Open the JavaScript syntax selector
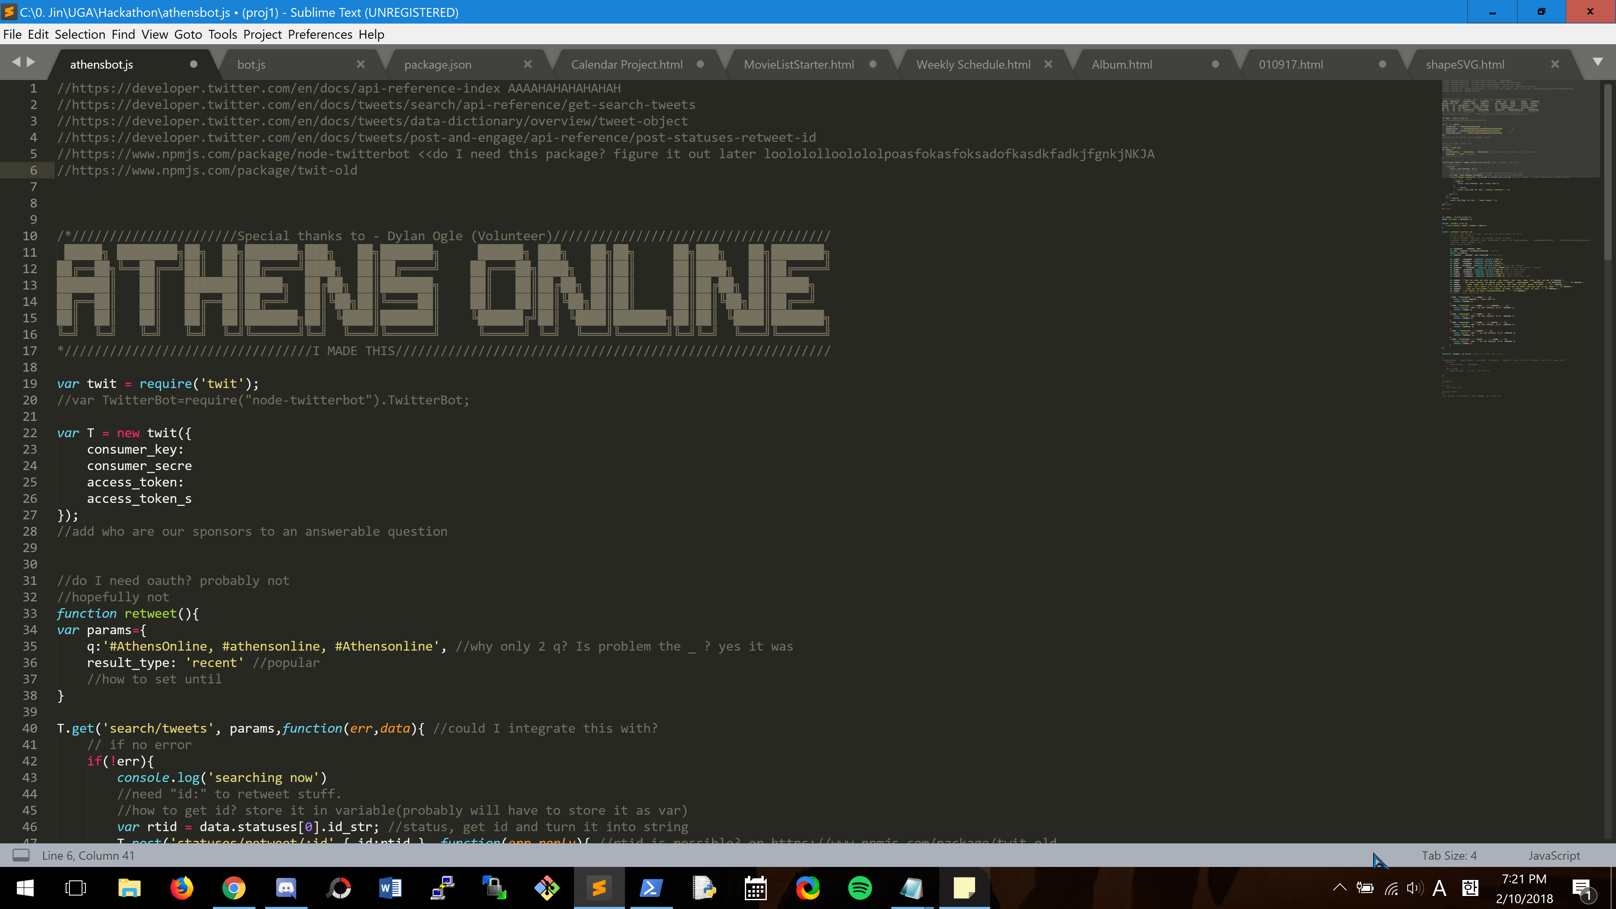 click(x=1554, y=856)
